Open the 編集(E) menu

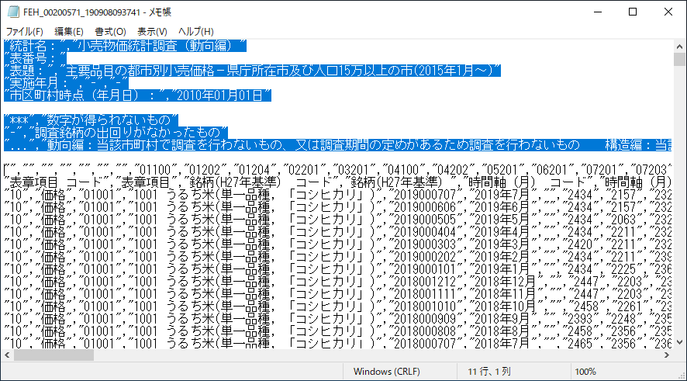68,31
